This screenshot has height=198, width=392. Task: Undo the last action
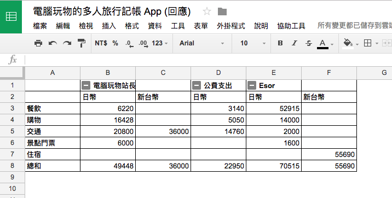pyautogui.click(x=53, y=43)
